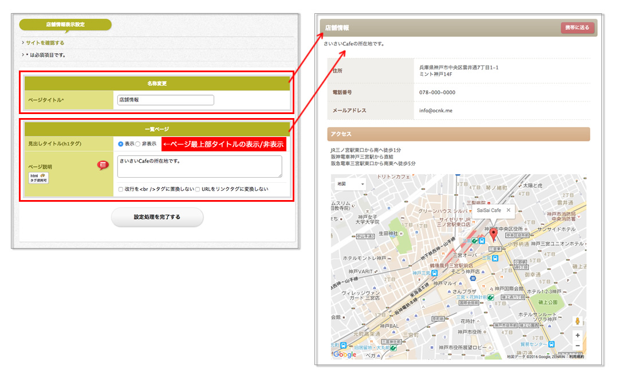Screen dimensions: 630x380
Task: Click the 磯上公園 label on the map
Action: point(548,303)
